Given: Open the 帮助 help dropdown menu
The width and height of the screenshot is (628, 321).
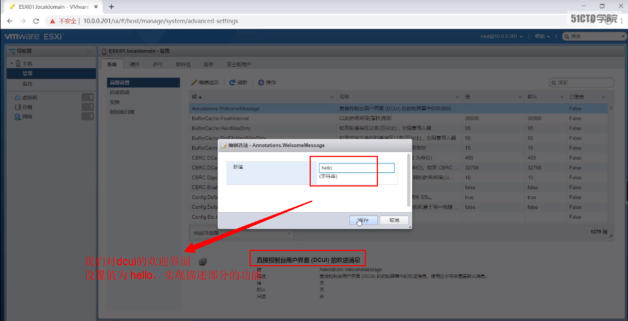Looking at the screenshot, I should [x=542, y=36].
